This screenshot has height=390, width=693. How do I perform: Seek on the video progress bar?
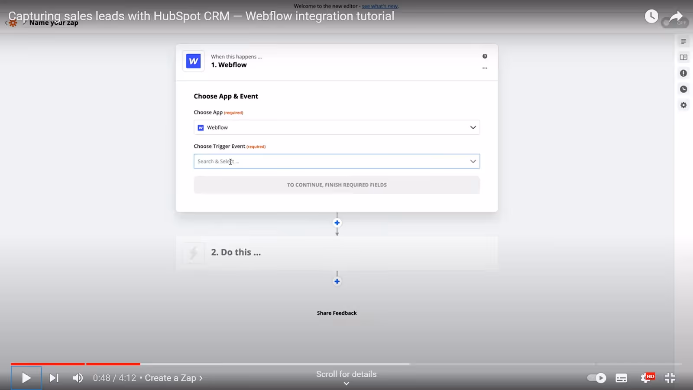click(346, 364)
